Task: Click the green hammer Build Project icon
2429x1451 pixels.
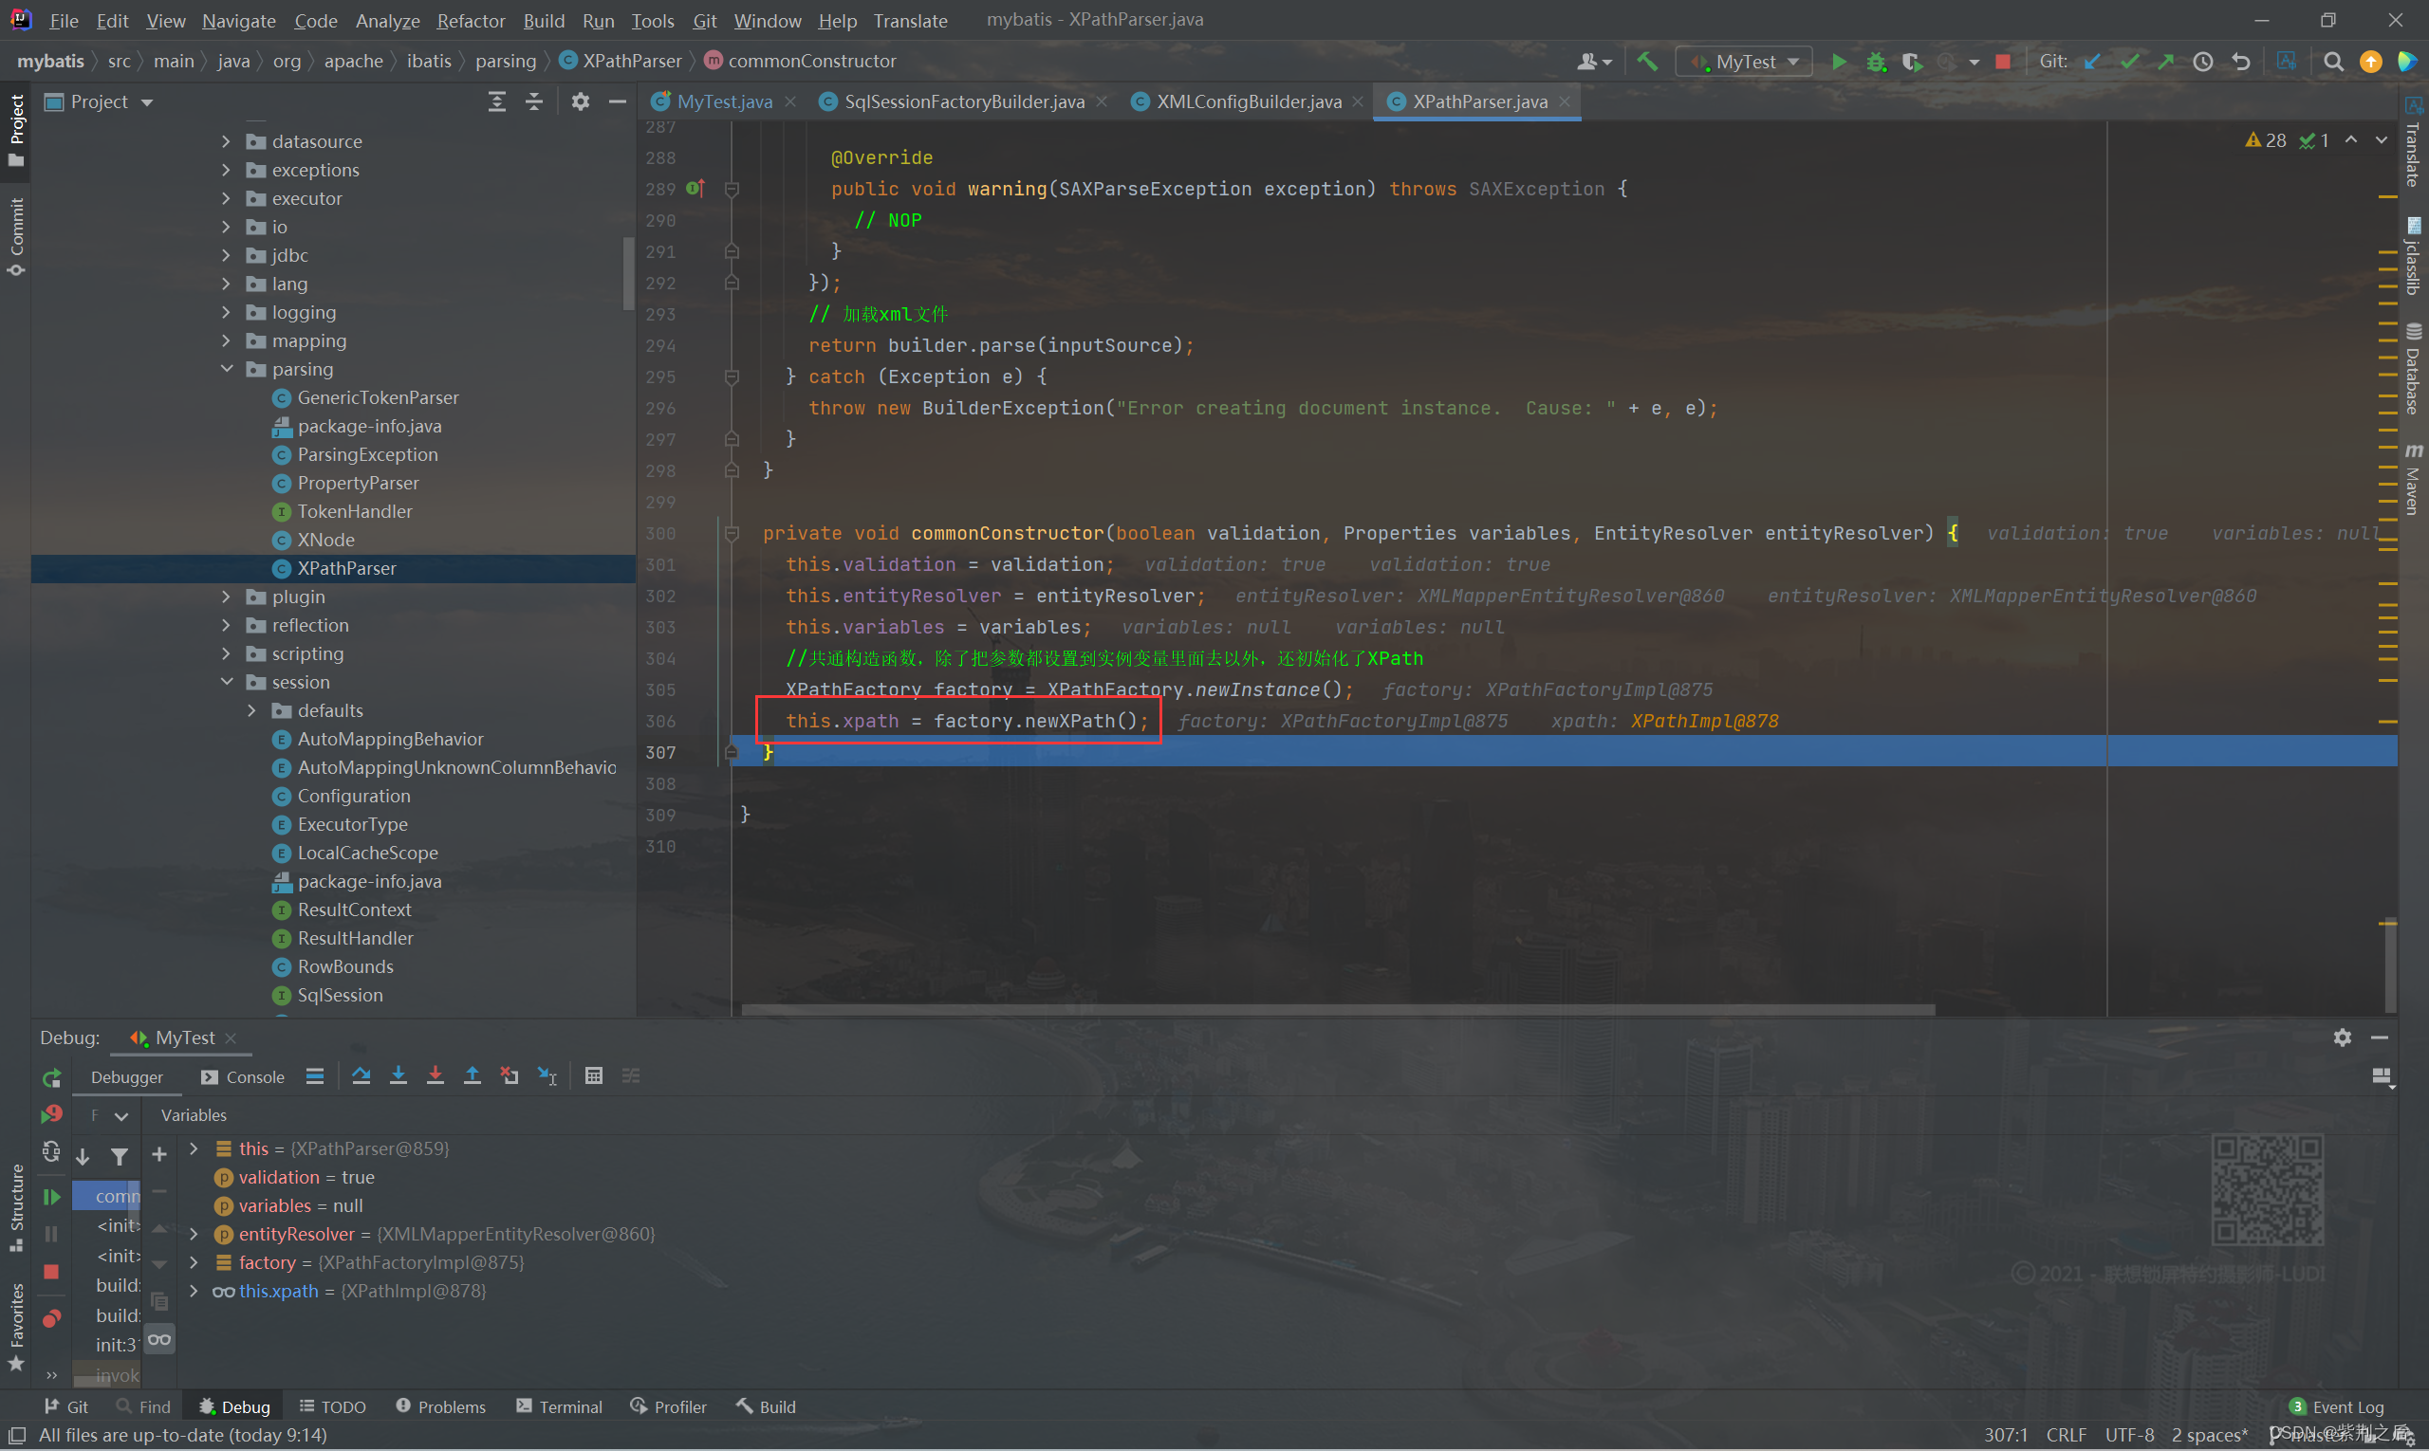Action: click(x=1647, y=62)
